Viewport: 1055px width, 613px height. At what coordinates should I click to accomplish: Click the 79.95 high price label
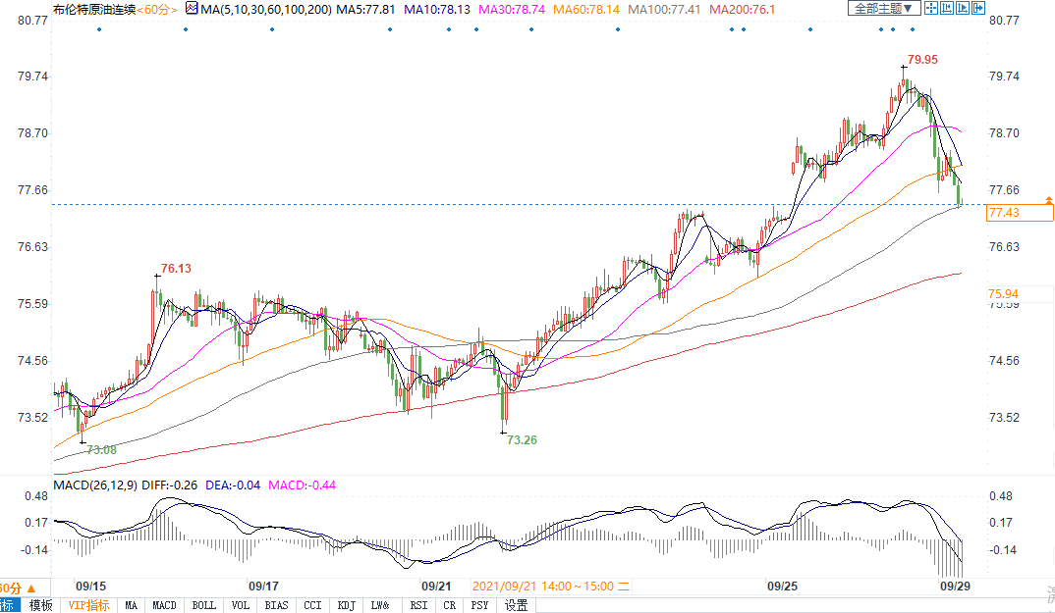point(922,60)
